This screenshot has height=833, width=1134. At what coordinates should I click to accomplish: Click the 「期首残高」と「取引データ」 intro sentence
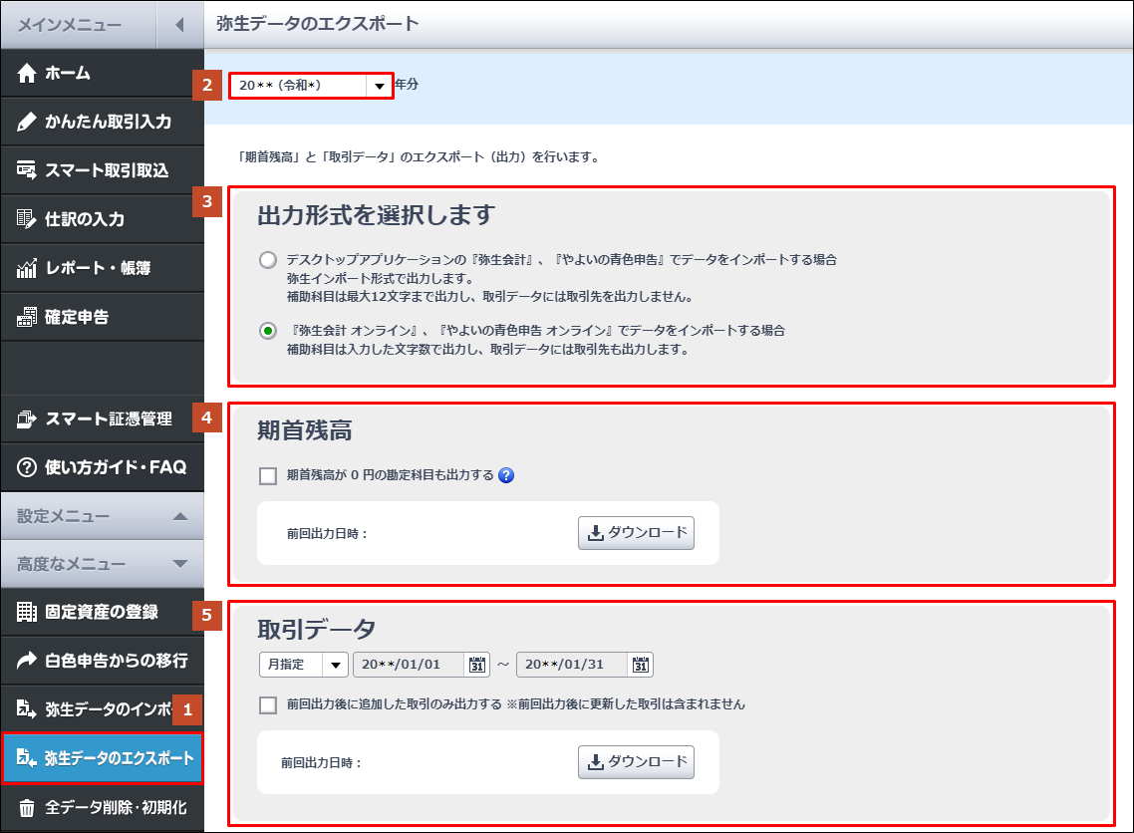pos(420,156)
